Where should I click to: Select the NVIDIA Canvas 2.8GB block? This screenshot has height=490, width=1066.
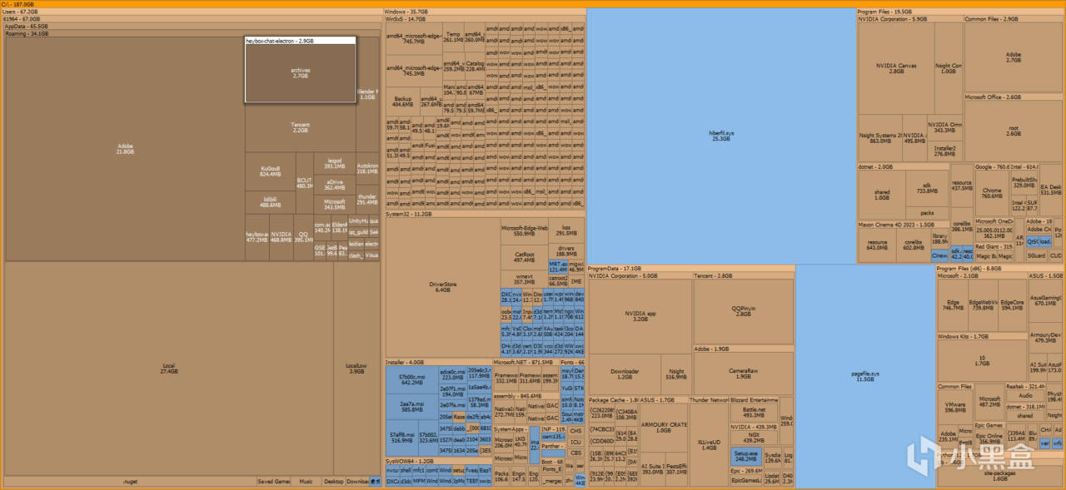896,68
